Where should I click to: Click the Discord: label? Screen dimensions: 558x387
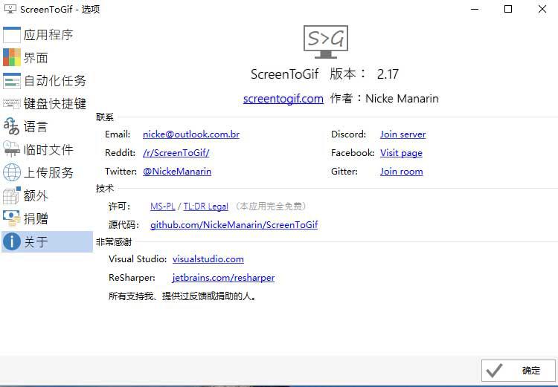point(349,134)
